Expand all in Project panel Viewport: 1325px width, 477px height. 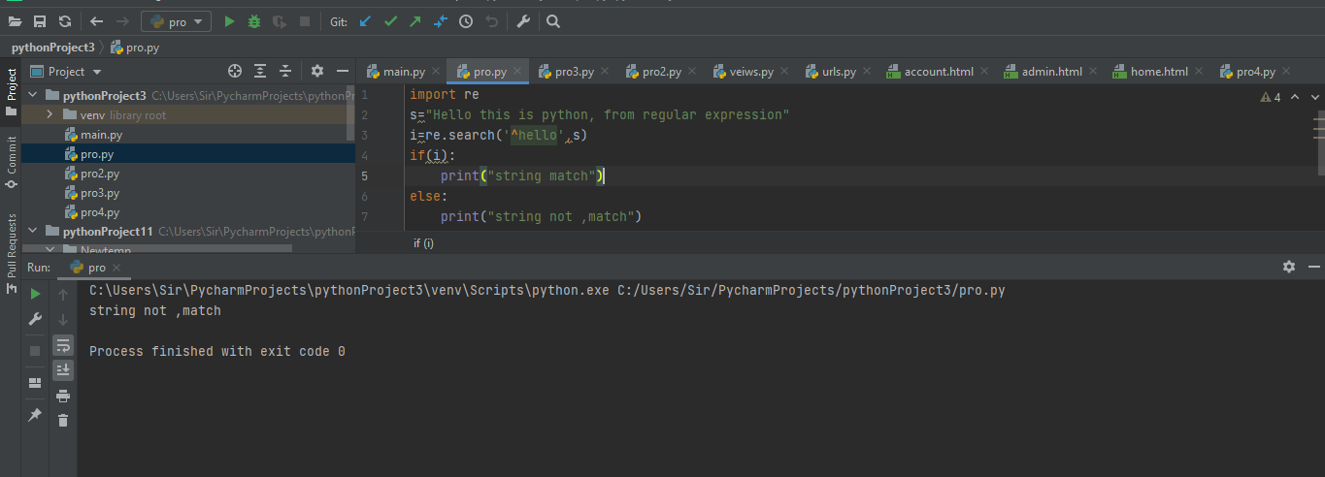[260, 71]
